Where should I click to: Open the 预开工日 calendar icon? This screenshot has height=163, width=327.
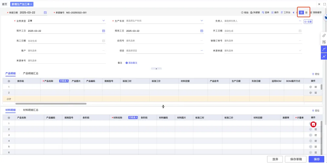[x=104, y=31]
